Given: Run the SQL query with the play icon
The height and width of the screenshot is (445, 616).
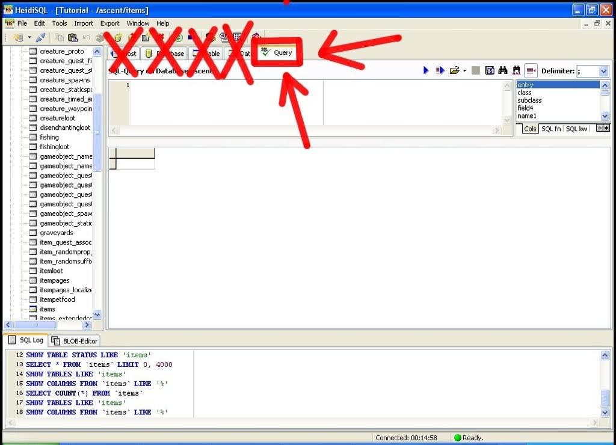Looking at the screenshot, I should point(425,71).
